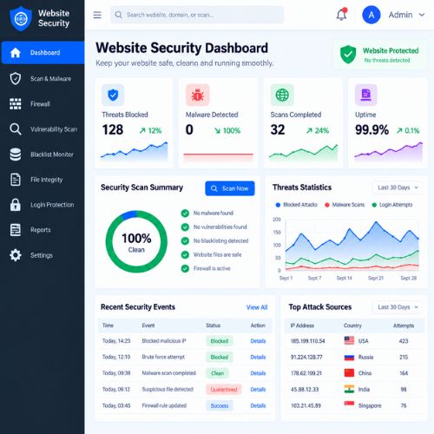
Task: Open File Integrity menu item
Action: click(x=43, y=180)
